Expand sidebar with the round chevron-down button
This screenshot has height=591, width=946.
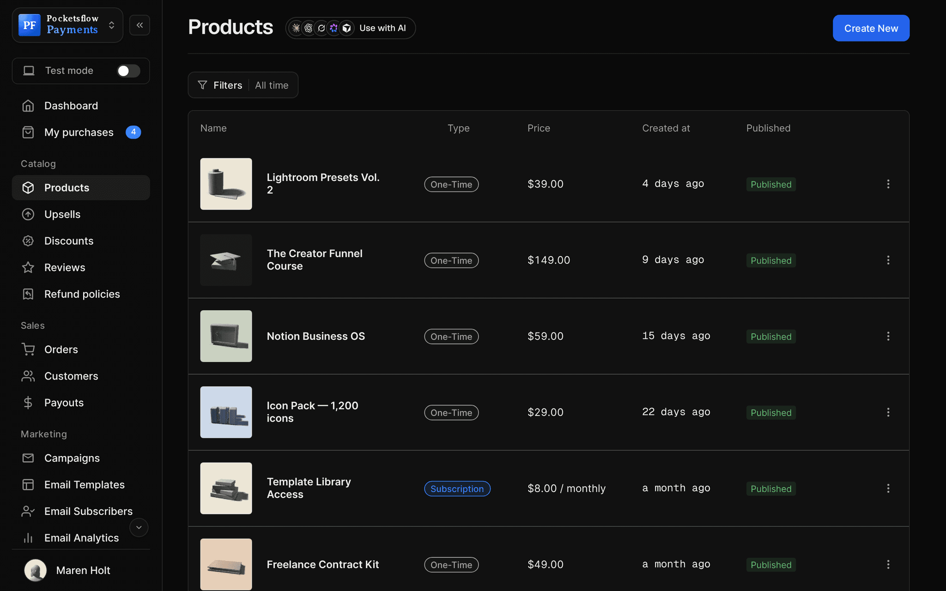[x=139, y=527]
